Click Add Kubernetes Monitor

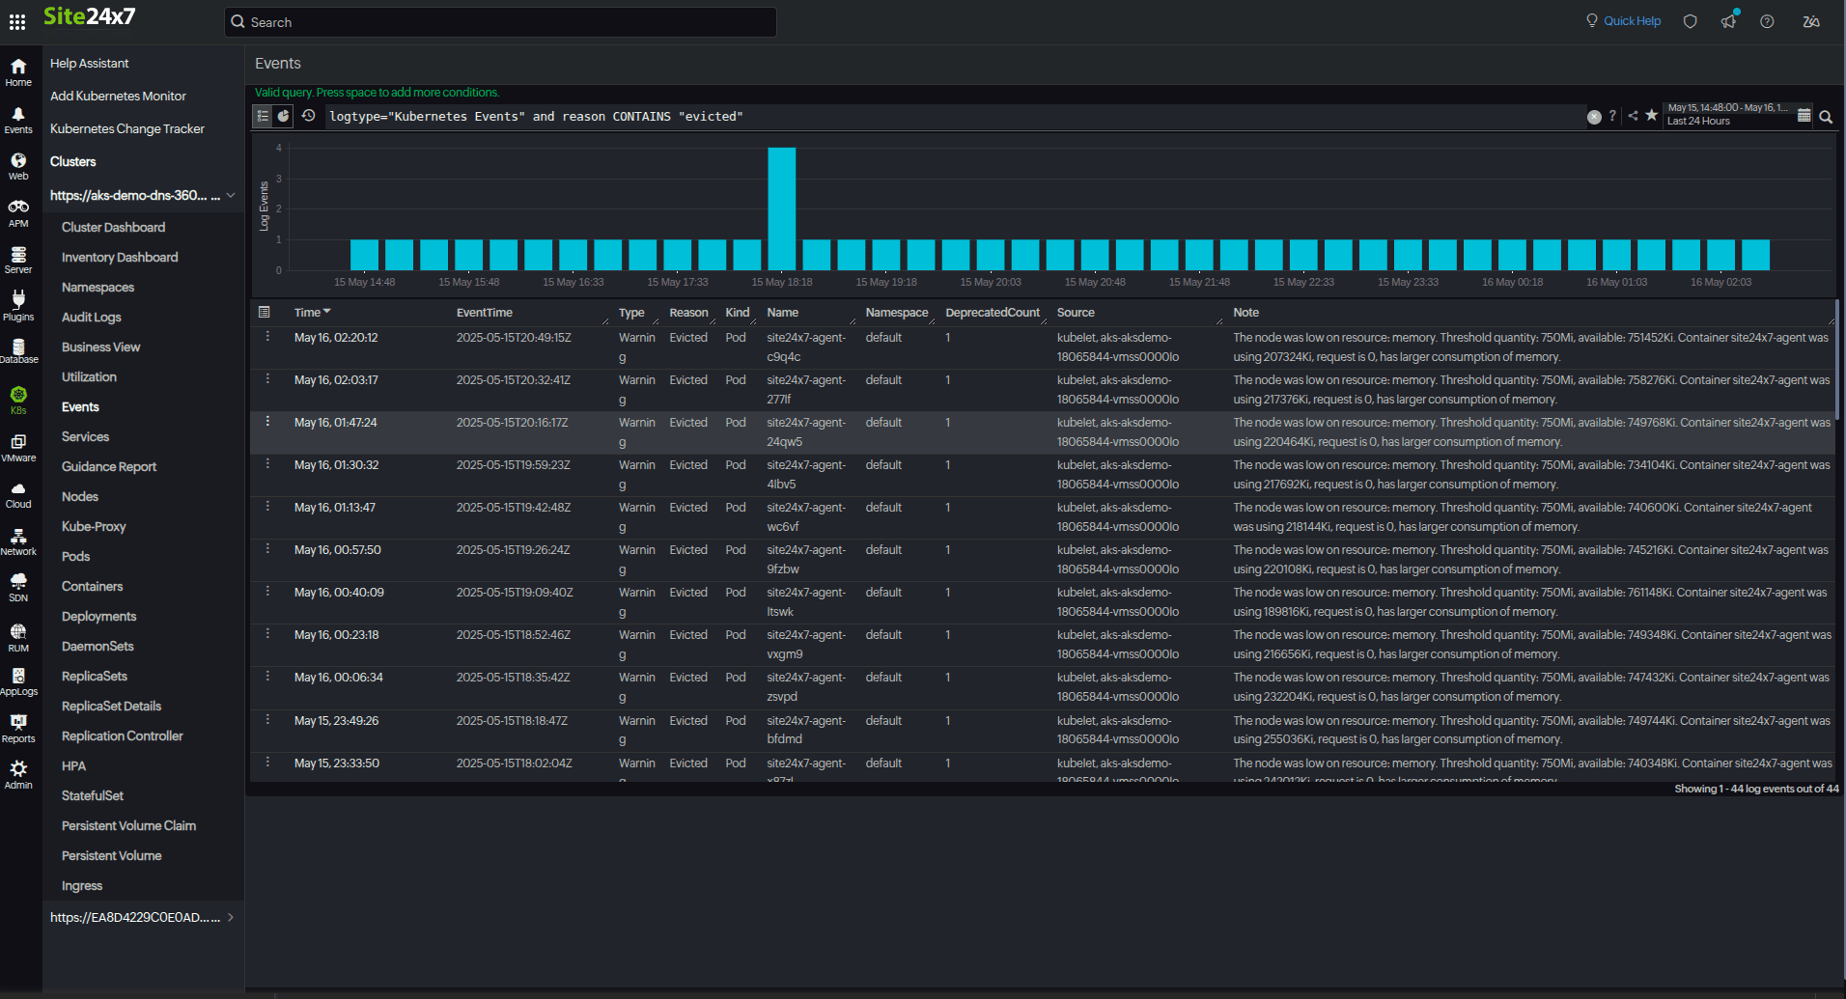pyautogui.click(x=118, y=96)
